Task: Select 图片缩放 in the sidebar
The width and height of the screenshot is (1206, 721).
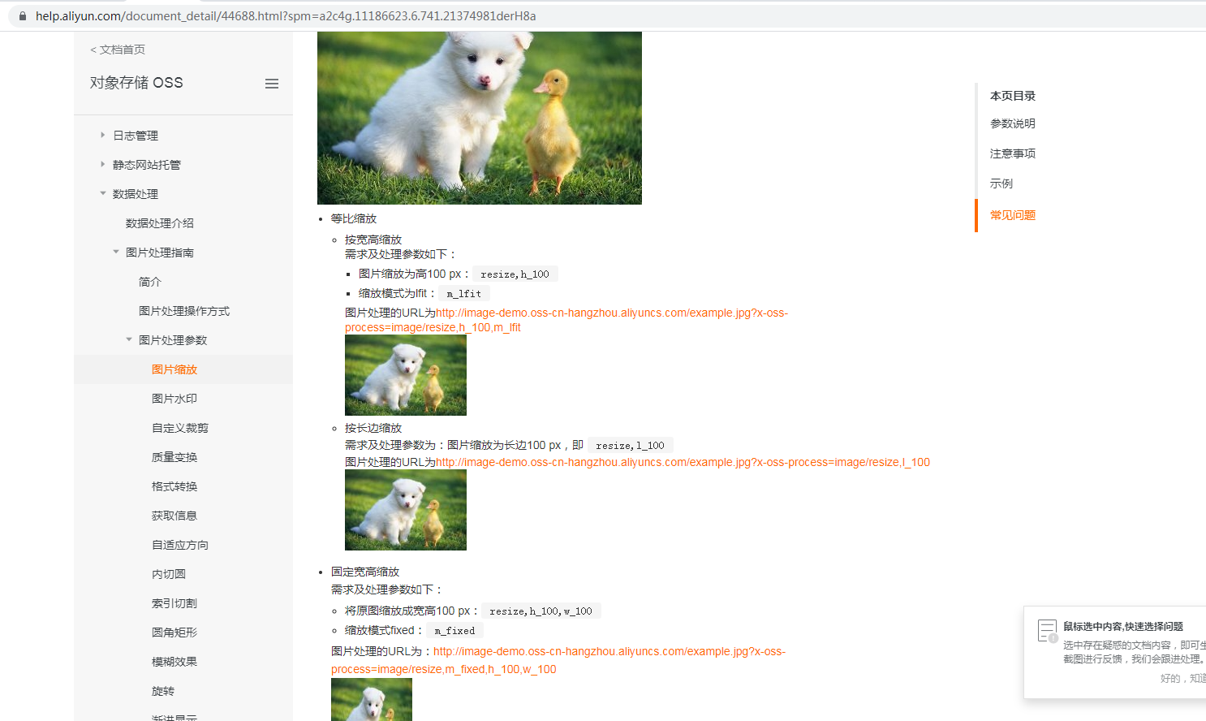Action: click(x=174, y=369)
